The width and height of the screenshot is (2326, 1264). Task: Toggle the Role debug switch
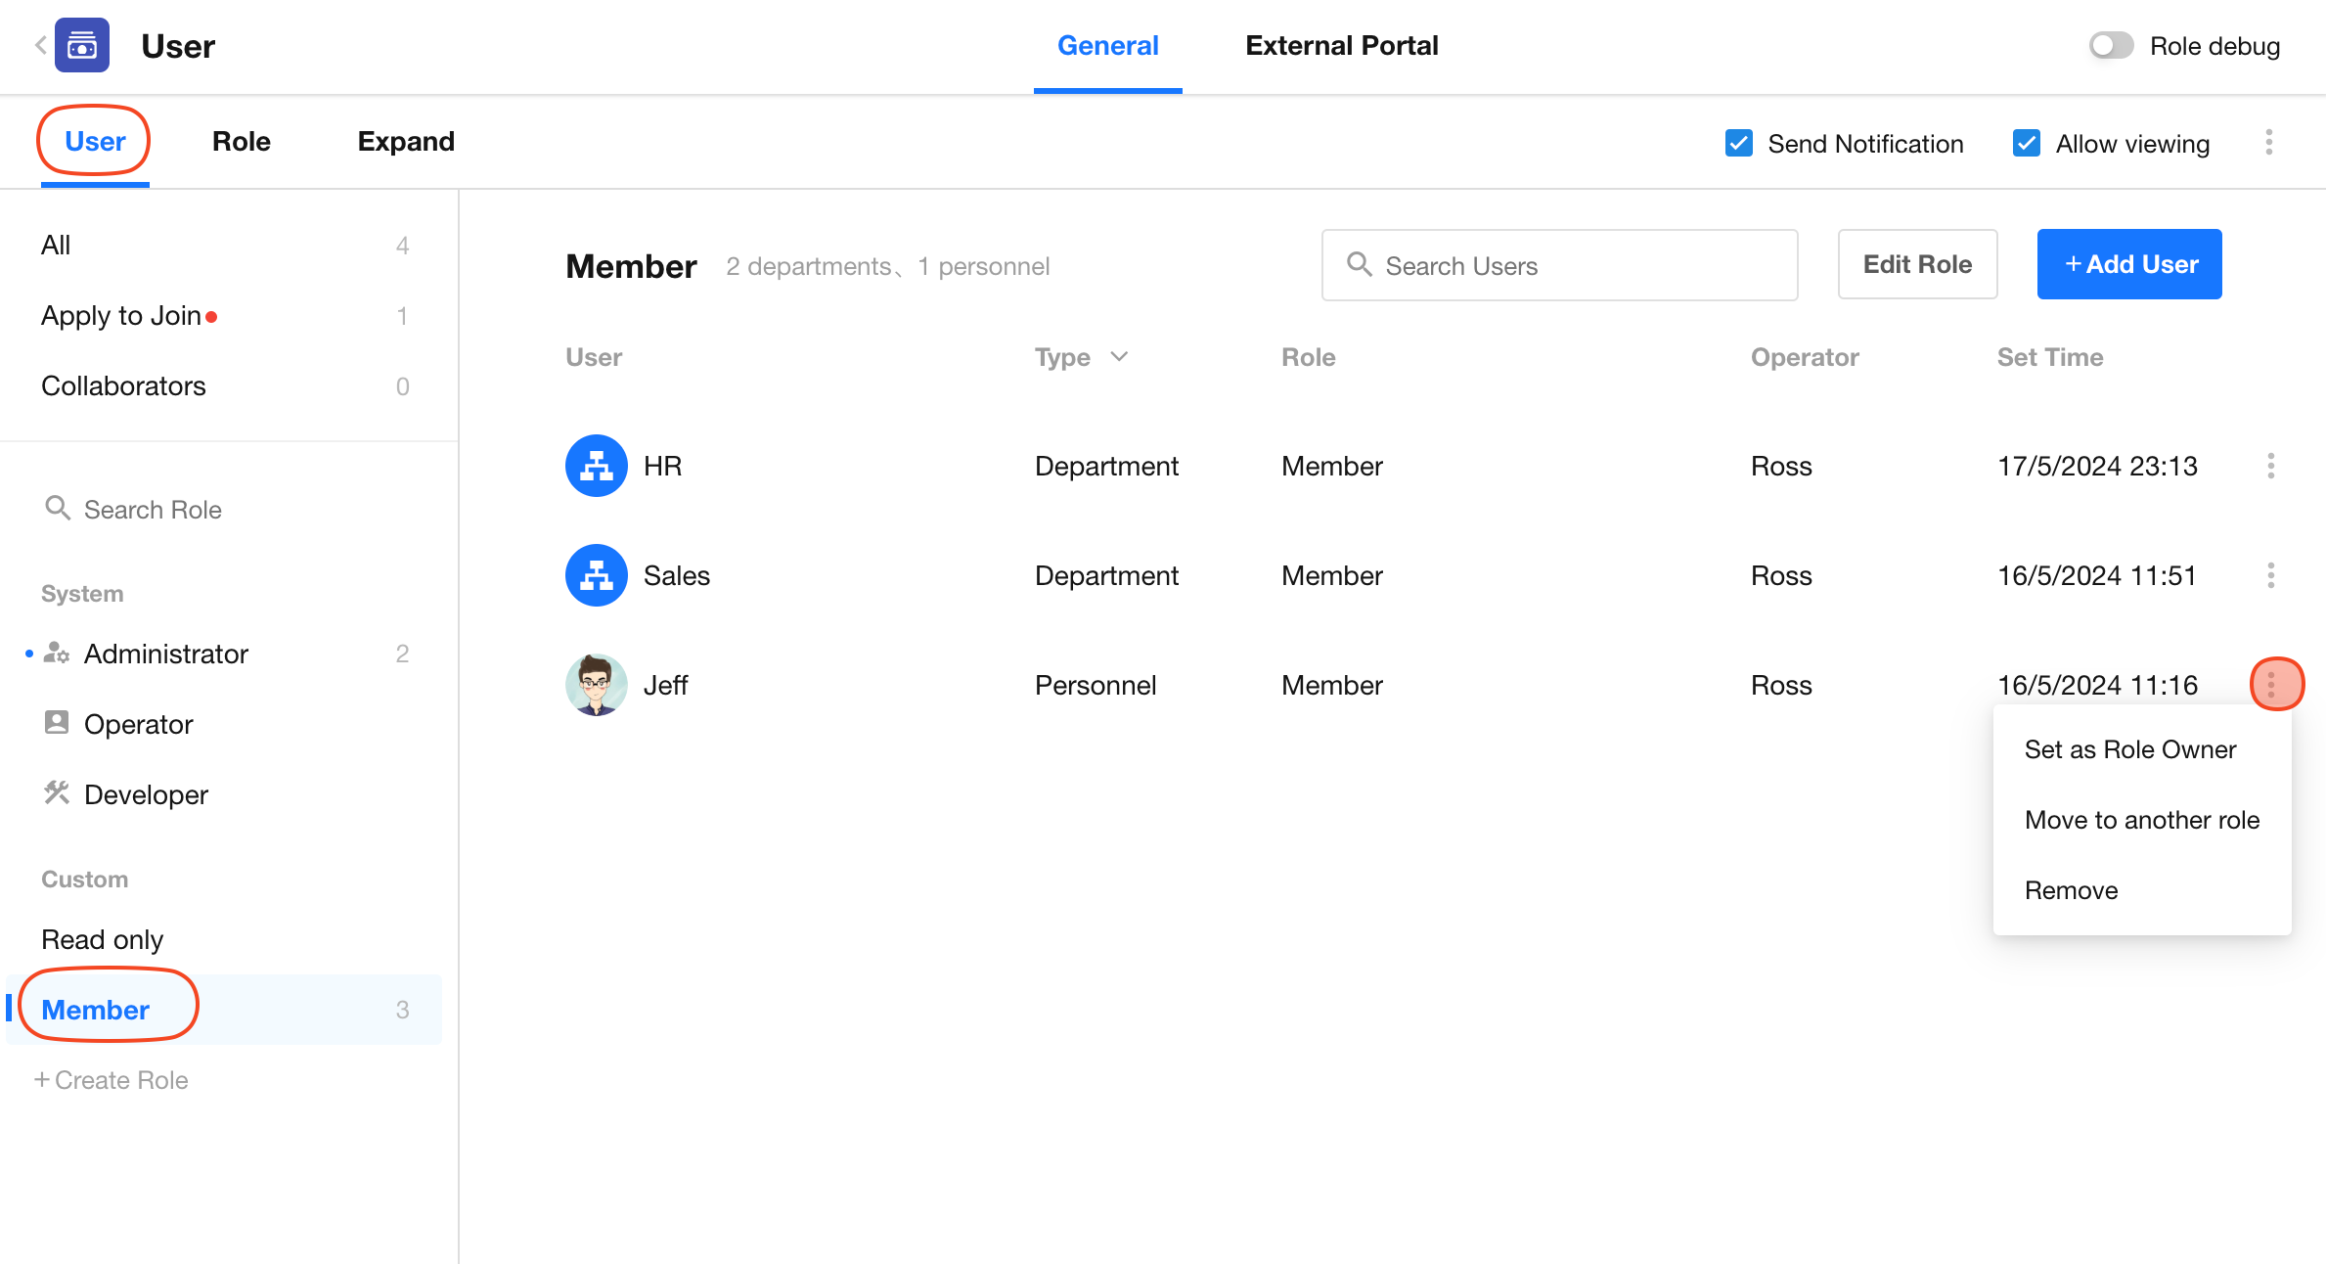coord(2111,46)
